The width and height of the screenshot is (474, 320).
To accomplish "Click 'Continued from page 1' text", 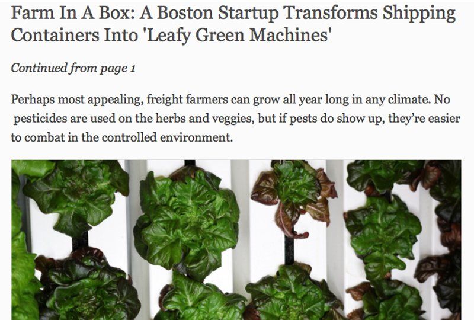I will (x=73, y=68).
